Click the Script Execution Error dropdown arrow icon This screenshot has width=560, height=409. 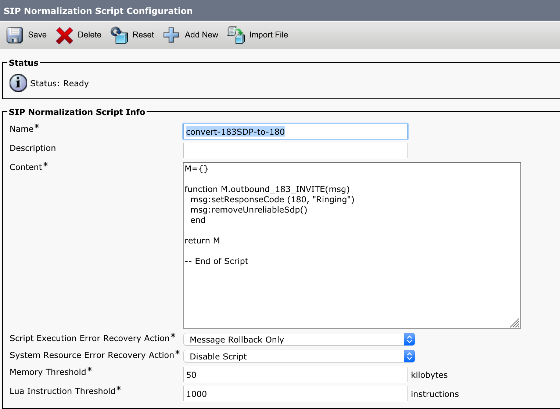click(x=409, y=339)
